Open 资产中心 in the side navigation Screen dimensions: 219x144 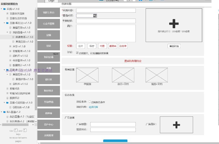[49, 124]
